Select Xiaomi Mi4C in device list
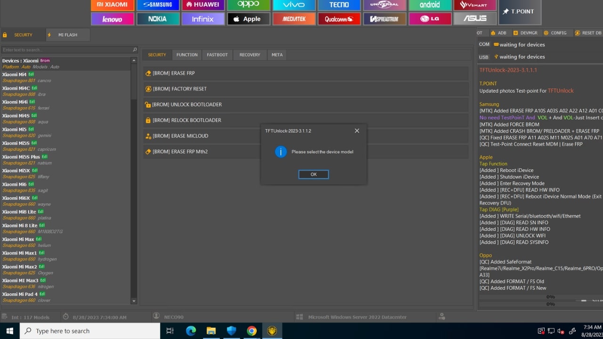603x339 pixels. [x=65, y=91]
